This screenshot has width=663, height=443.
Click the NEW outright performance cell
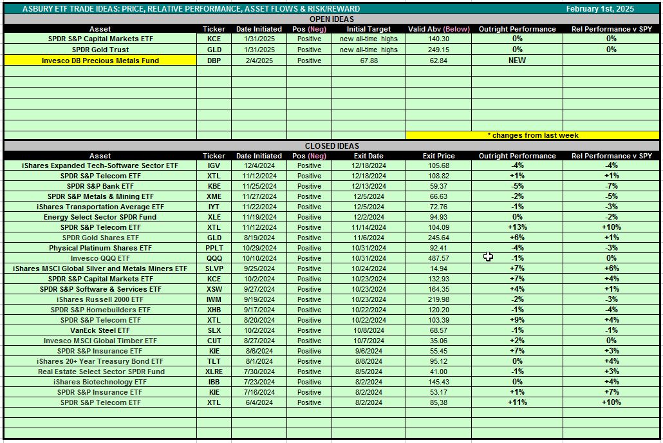[517, 61]
